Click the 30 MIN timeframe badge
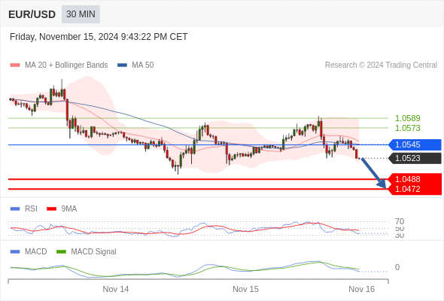The height and width of the screenshot is (301, 444). coord(81,14)
